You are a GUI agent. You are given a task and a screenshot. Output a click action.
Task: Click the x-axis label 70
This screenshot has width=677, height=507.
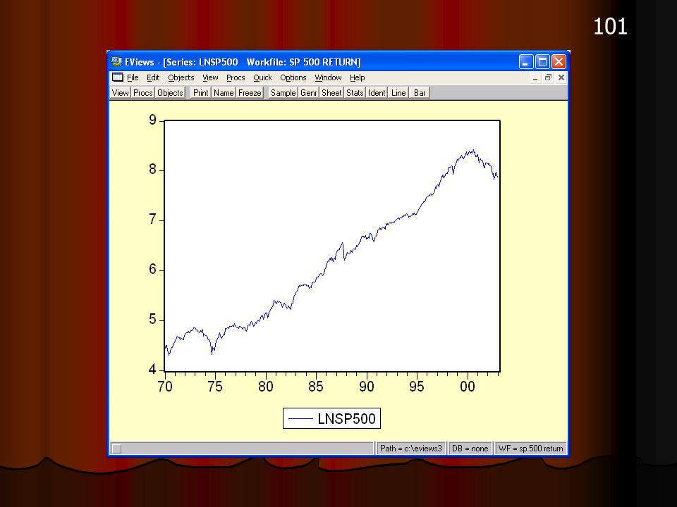pyautogui.click(x=165, y=387)
